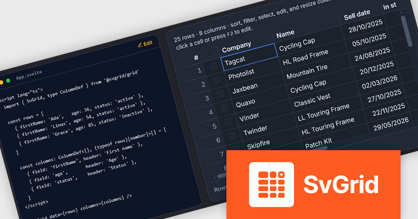
Task: Click the SvGrid grid logo icon
Action: [x=271, y=185]
